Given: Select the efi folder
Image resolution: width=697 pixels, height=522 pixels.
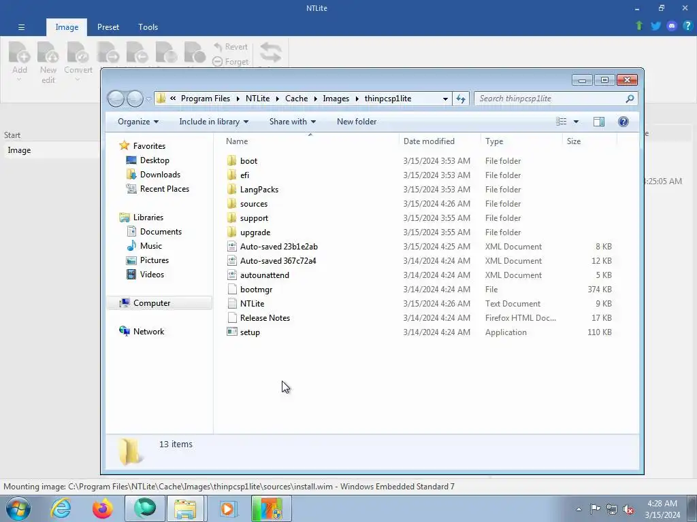Looking at the screenshot, I should 238,175.
